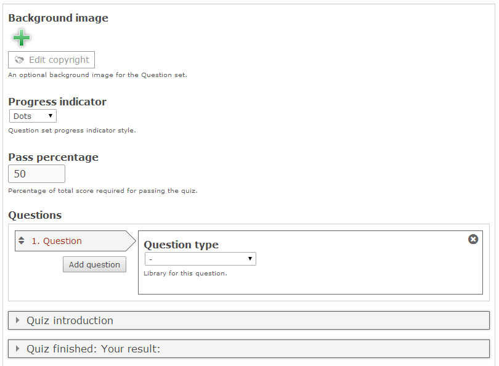Focus the Pass percentage field showing 50
This screenshot has width=499, height=366.
click(x=36, y=174)
